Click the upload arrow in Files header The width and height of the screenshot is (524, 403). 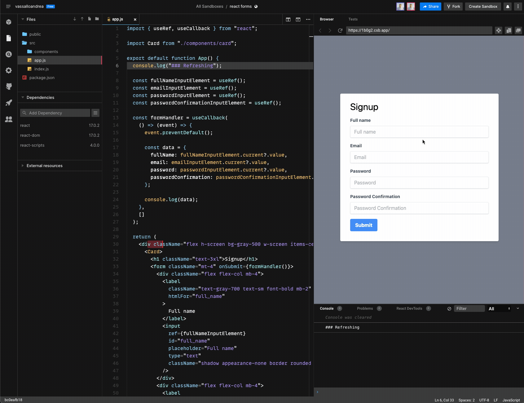point(82,19)
